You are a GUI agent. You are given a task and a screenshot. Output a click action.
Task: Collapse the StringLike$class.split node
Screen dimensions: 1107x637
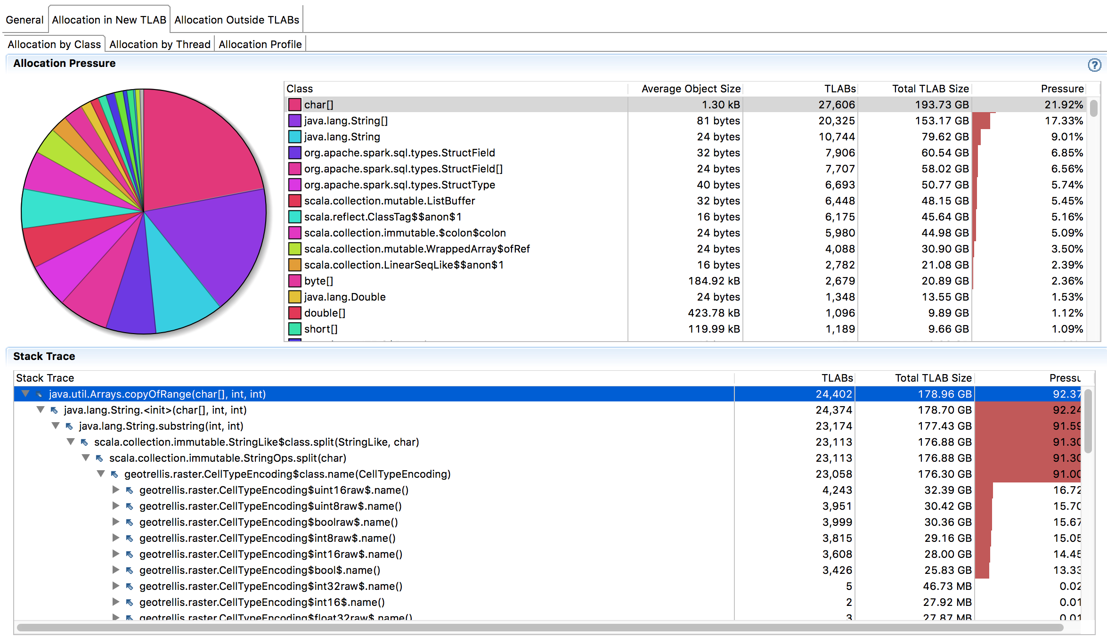point(71,442)
